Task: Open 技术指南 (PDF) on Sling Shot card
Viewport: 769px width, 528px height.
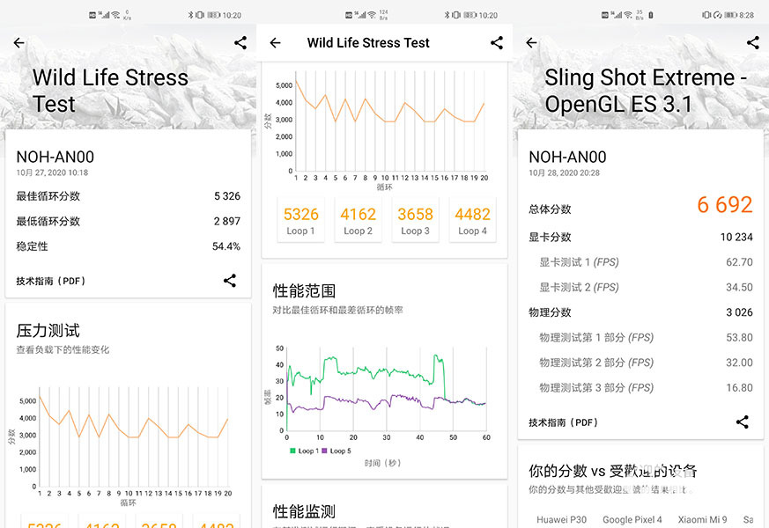Action: [563, 422]
